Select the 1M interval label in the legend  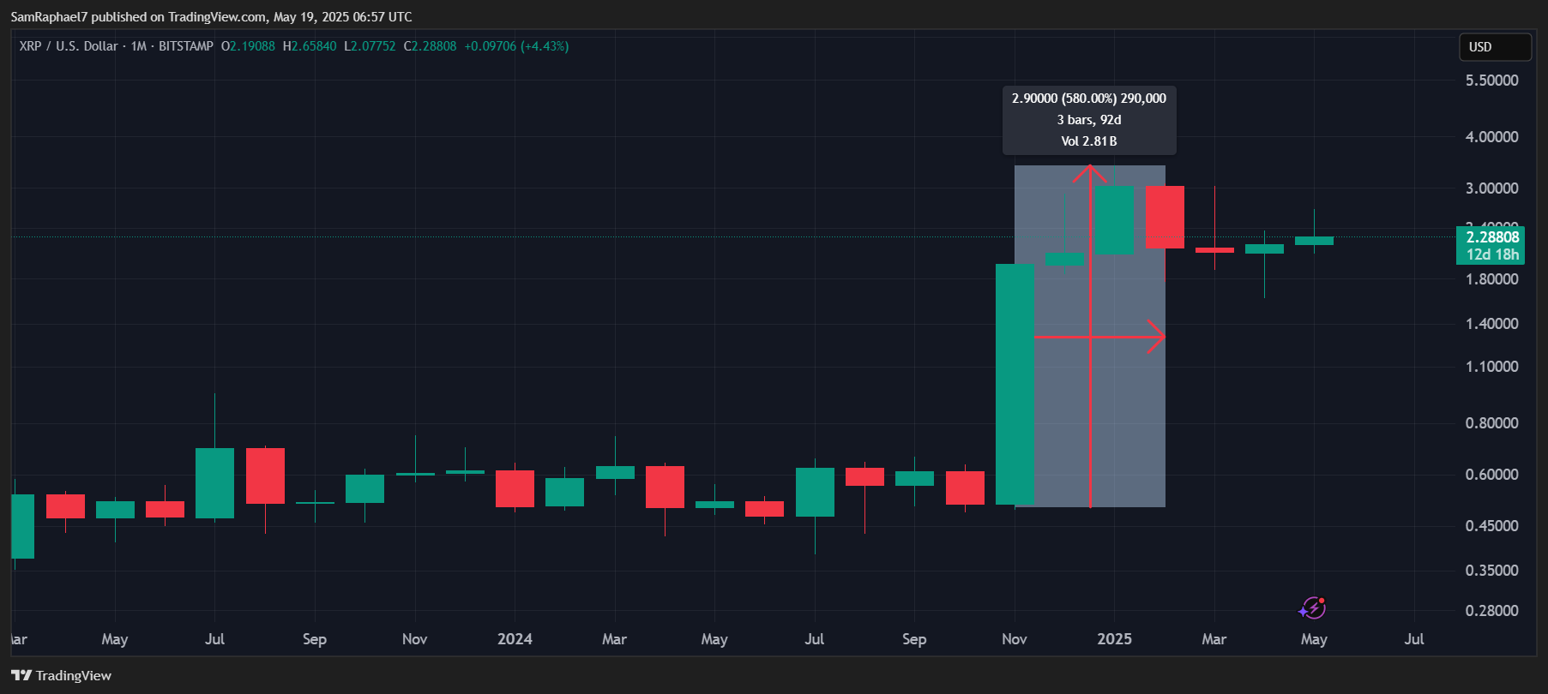(139, 46)
